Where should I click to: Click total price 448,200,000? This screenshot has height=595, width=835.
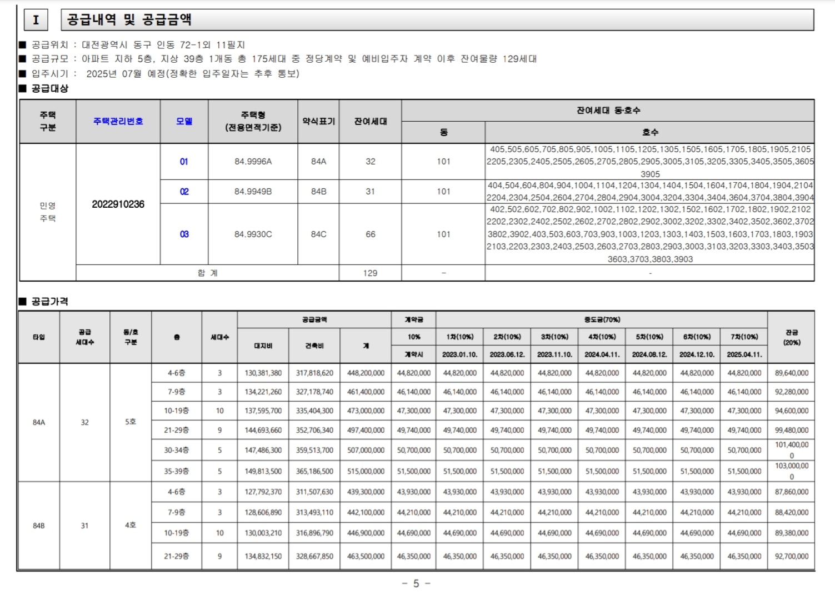366,373
